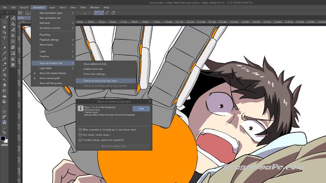Click 'Enable onion skin' menu entry
The width and height of the screenshot is (326, 183).
pyautogui.click(x=93, y=69)
